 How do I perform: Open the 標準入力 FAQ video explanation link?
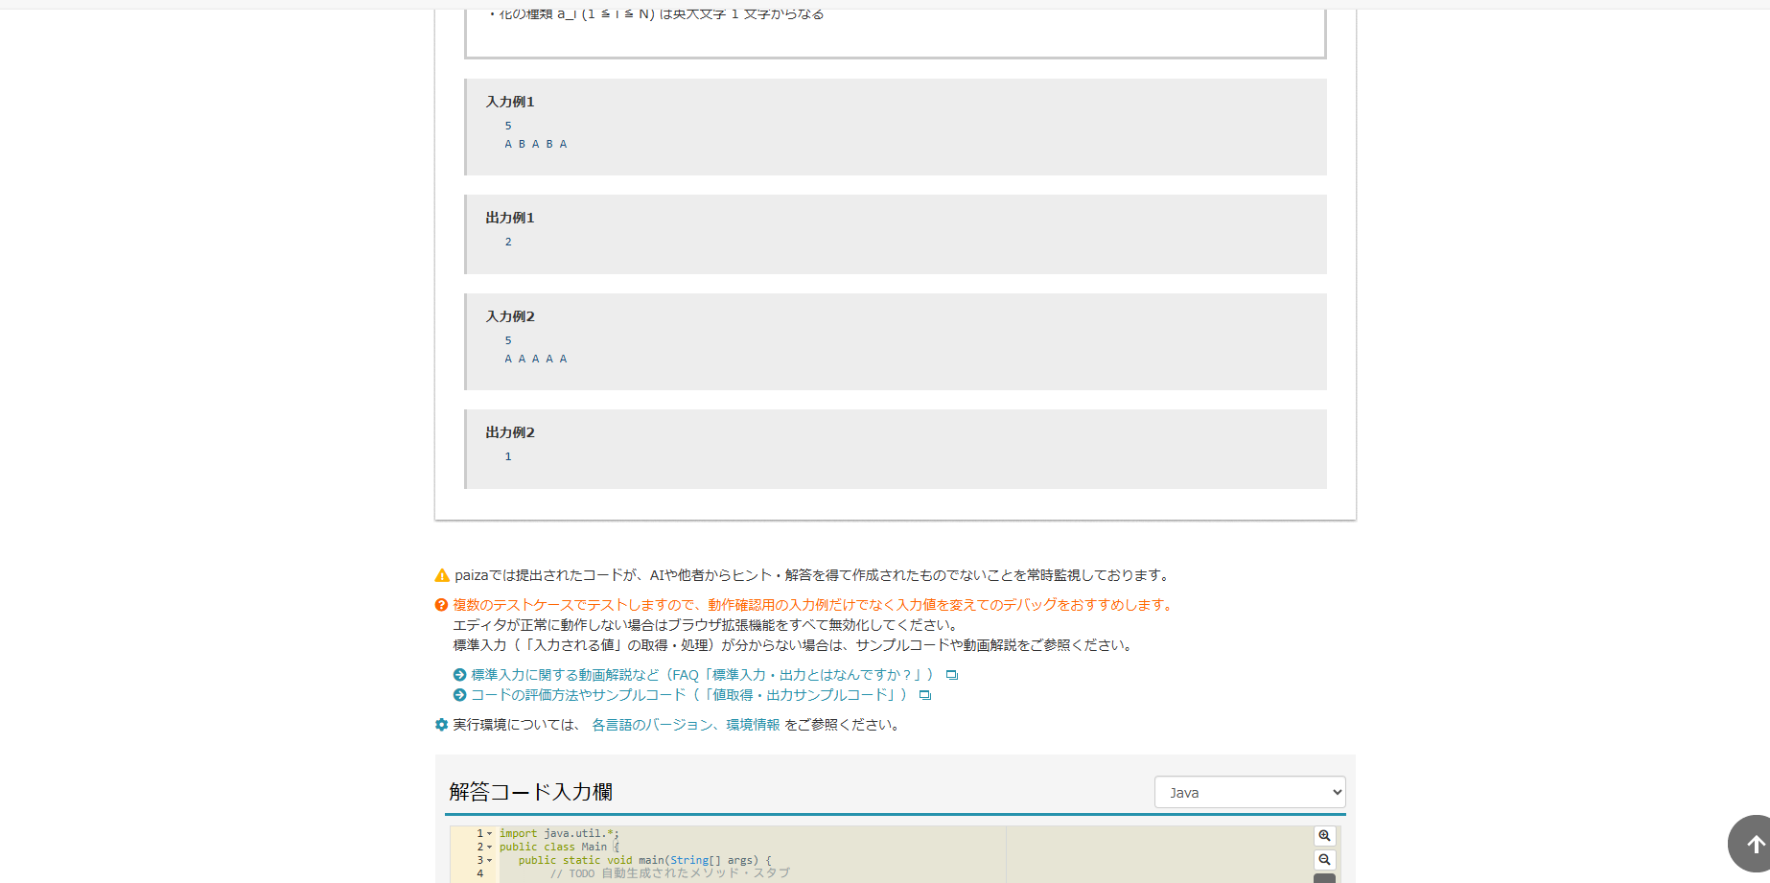pyautogui.click(x=702, y=675)
